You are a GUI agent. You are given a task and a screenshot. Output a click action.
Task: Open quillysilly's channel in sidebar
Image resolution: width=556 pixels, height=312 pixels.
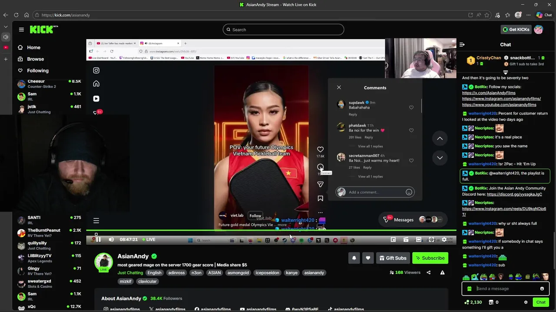coord(49,246)
